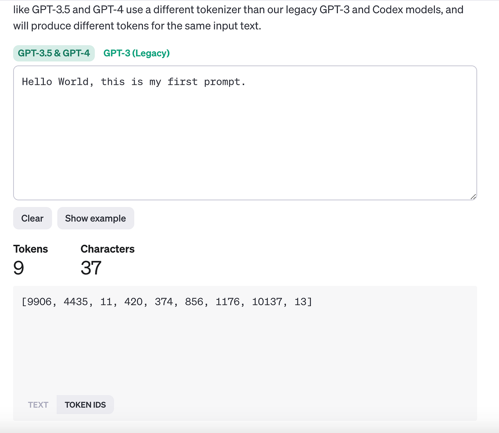Click the paragraph about different tokenizers
The height and width of the screenshot is (433, 499).
[x=238, y=17]
